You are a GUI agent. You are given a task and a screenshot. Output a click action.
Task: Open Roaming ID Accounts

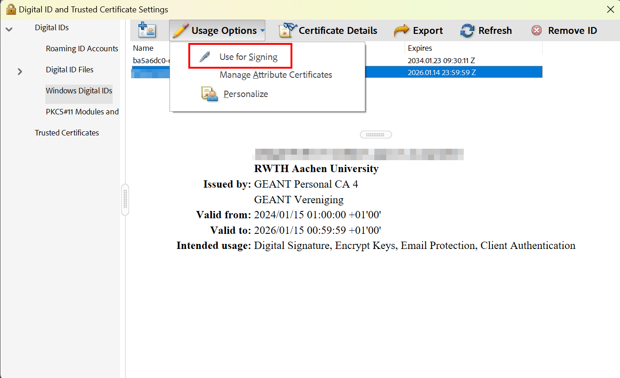click(82, 48)
